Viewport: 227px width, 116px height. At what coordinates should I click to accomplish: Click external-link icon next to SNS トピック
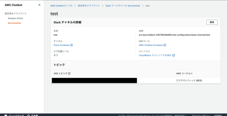coord(69,73)
